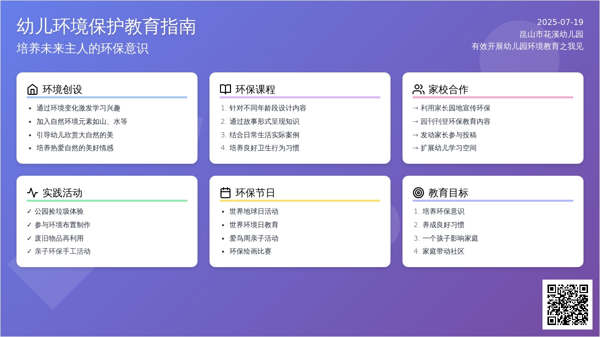Click the date 2025-07-19
Screen dimensions: 600x337
(560, 22)
